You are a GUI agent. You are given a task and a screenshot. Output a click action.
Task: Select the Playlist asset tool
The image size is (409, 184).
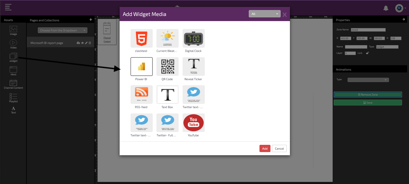click(13, 98)
